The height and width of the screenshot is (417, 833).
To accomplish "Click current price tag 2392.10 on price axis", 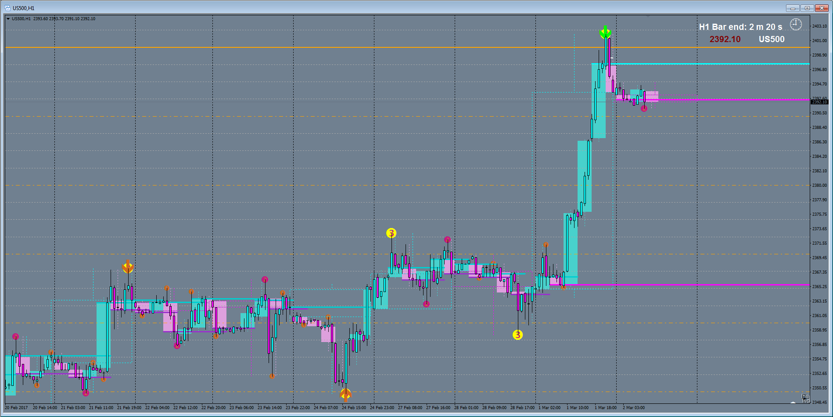I will click(x=819, y=102).
